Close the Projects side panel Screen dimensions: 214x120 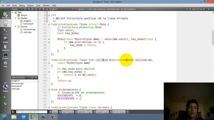[x=36, y=9]
